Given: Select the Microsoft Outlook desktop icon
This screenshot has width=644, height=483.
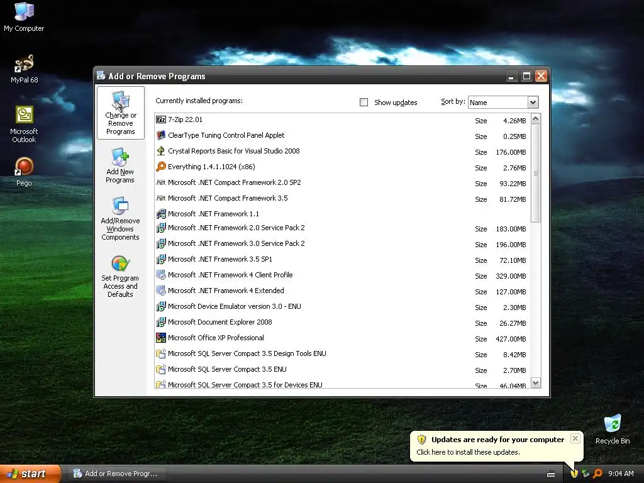Looking at the screenshot, I should (24, 125).
